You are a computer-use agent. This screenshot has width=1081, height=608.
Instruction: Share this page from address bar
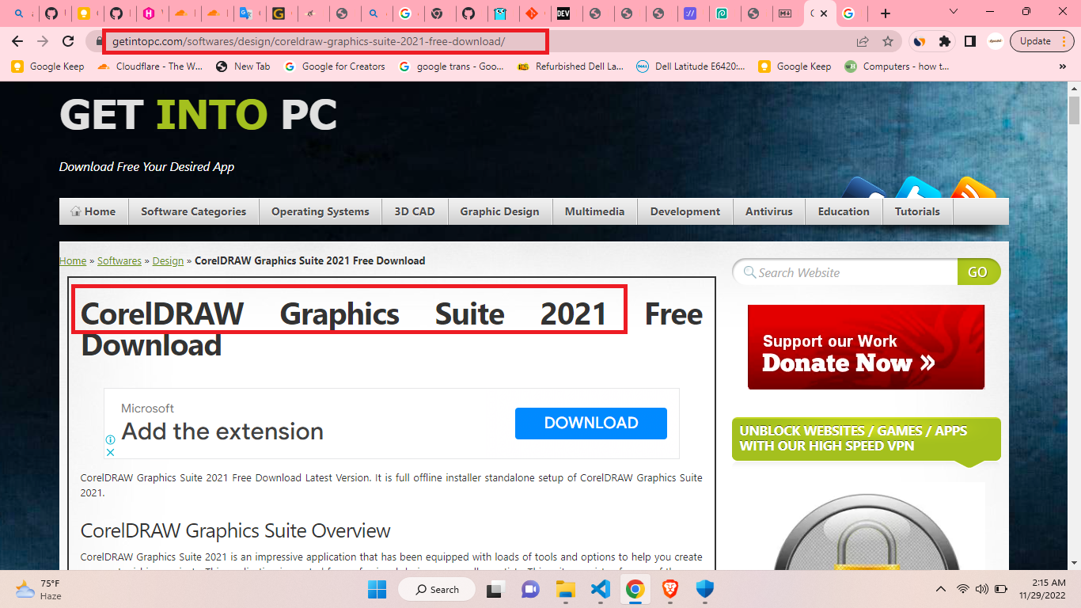click(x=863, y=41)
